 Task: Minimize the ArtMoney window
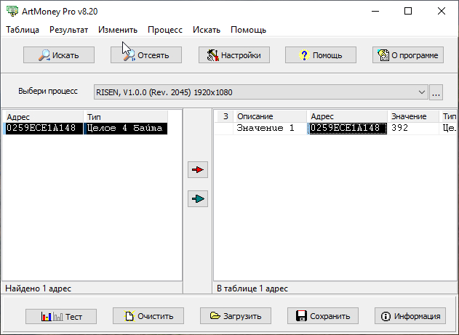pos(375,11)
